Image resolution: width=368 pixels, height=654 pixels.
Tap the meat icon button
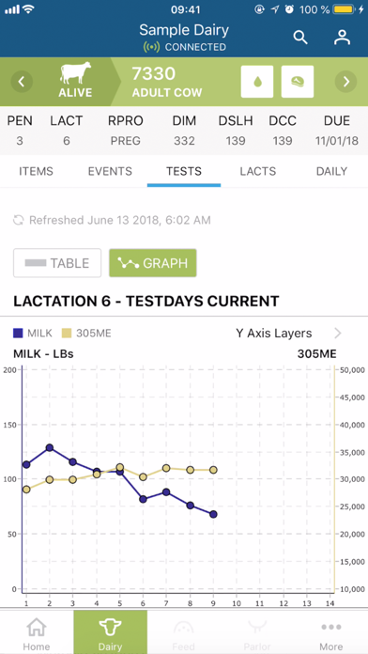pyautogui.click(x=298, y=82)
